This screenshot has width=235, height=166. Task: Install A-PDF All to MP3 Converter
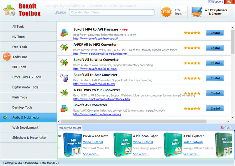(x=215, y=48)
